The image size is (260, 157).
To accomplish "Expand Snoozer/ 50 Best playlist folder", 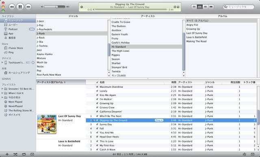I will (2, 89).
